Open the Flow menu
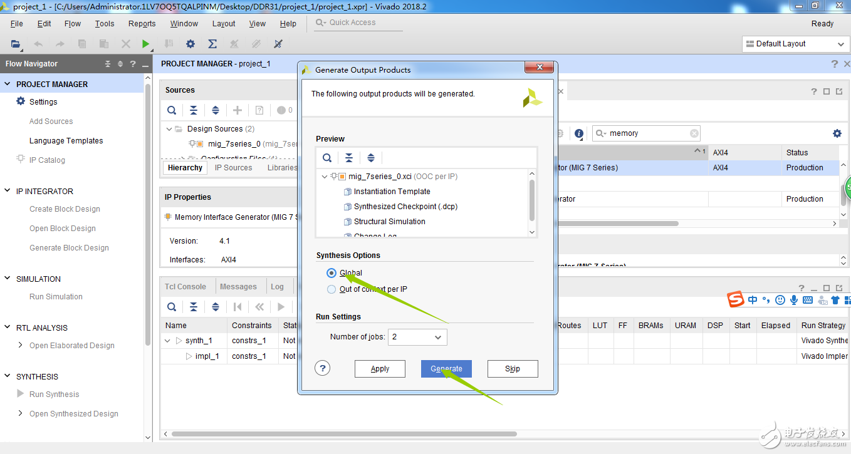Screen dimensions: 851x454 pos(73,24)
